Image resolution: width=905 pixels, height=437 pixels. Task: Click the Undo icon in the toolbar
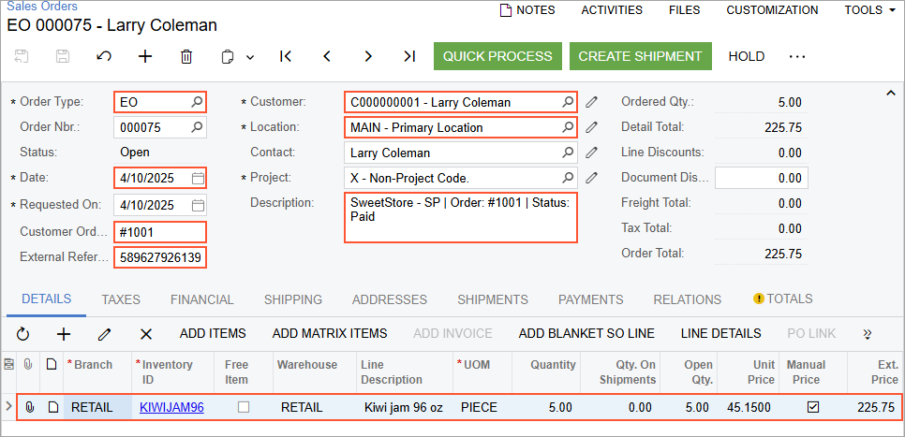[x=104, y=56]
